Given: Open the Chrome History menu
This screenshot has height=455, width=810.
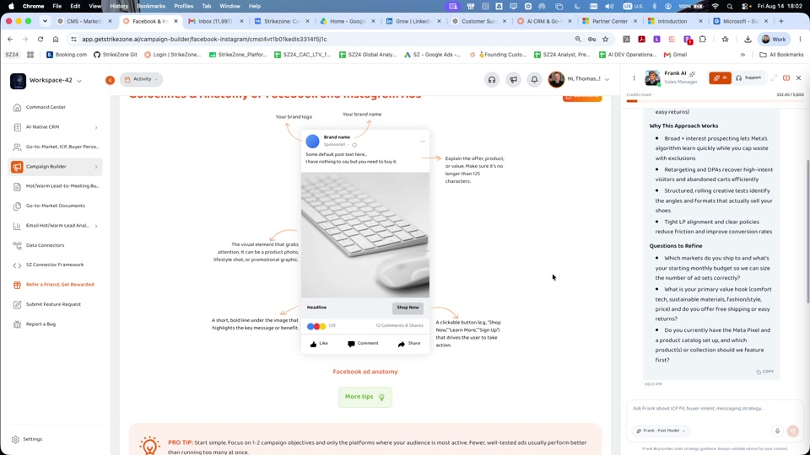Looking at the screenshot, I should [x=119, y=6].
